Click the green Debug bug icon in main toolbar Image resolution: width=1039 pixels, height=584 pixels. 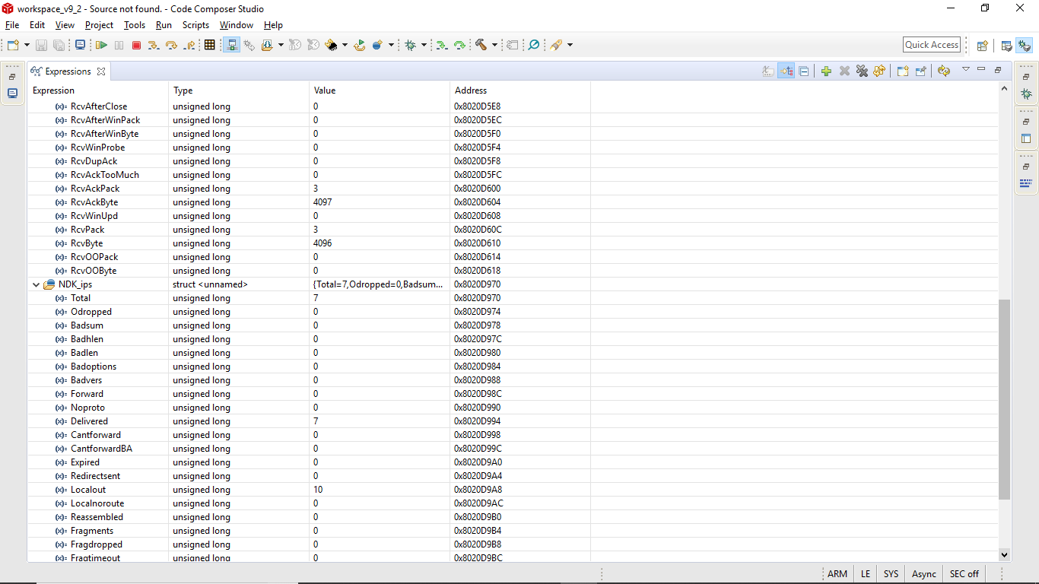click(x=411, y=46)
